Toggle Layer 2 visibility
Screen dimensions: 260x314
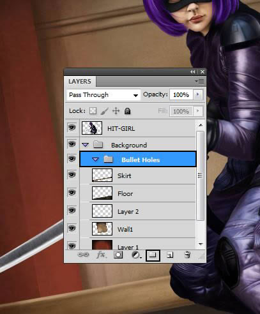click(72, 211)
